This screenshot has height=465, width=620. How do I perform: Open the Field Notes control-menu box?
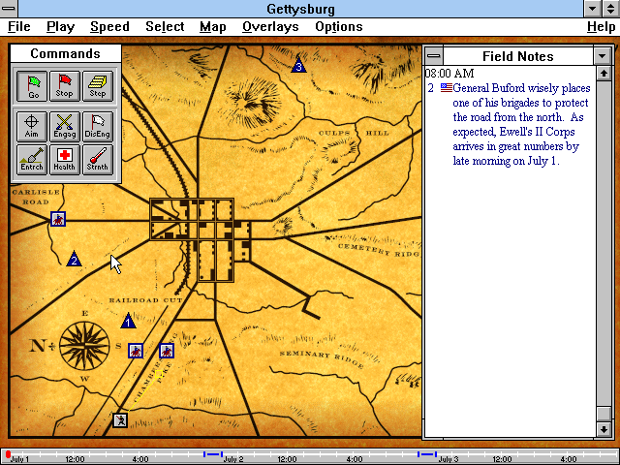click(434, 56)
